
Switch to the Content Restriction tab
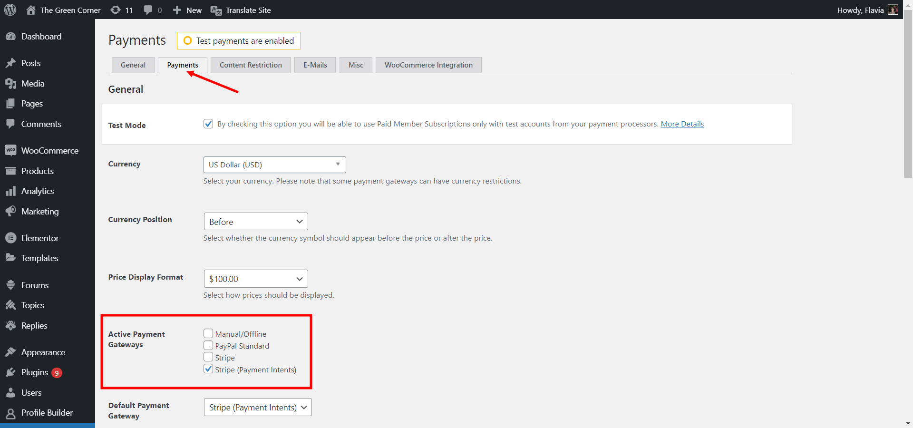point(251,65)
